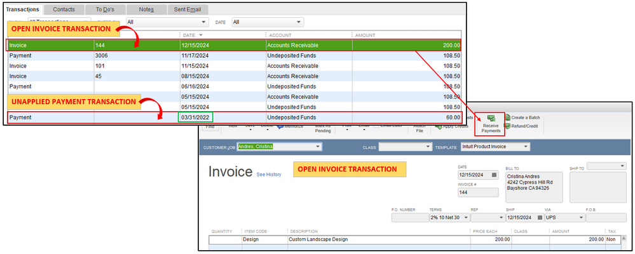The image size is (635, 254).
Task: Open the invoice DATE calendar picker icon
Action: pyautogui.click(x=494, y=175)
